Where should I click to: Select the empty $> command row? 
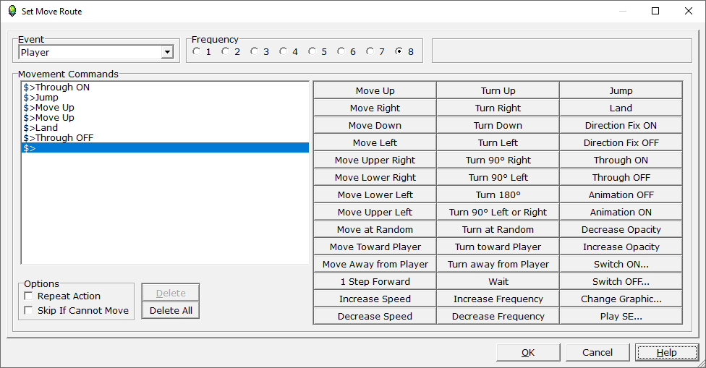click(165, 148)
